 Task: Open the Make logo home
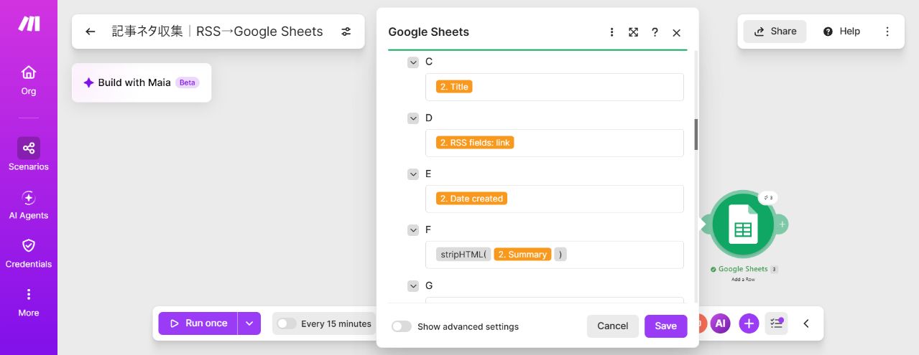coord(29,24)
